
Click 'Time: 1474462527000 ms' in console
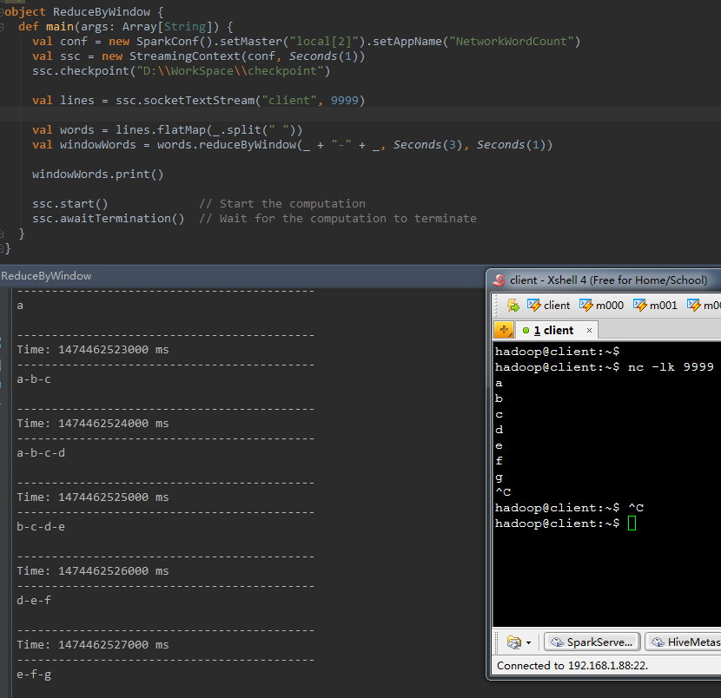point(93,645)
